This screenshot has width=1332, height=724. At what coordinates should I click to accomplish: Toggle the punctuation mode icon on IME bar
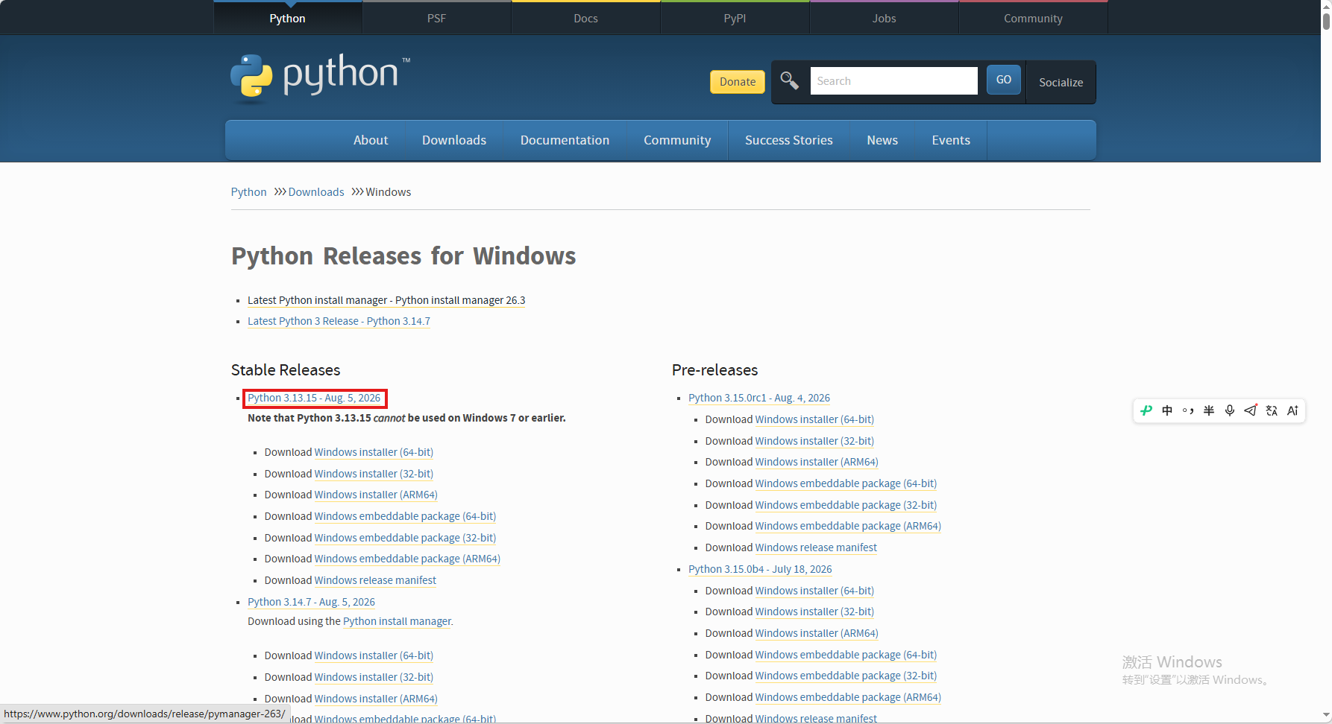pyautogui.click(x=1188, y=410)
